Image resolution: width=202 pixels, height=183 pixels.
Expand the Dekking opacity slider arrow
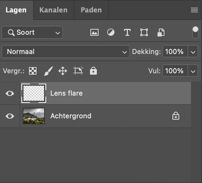pos(193,52)
